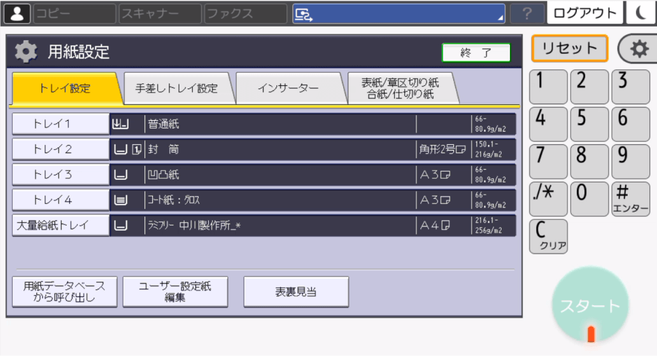Tap the green スタート button
The width and height of the screenshot is (657, 356).
pos(590,306)
